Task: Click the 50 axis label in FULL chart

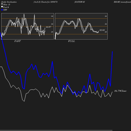Action: coord(106,24)
